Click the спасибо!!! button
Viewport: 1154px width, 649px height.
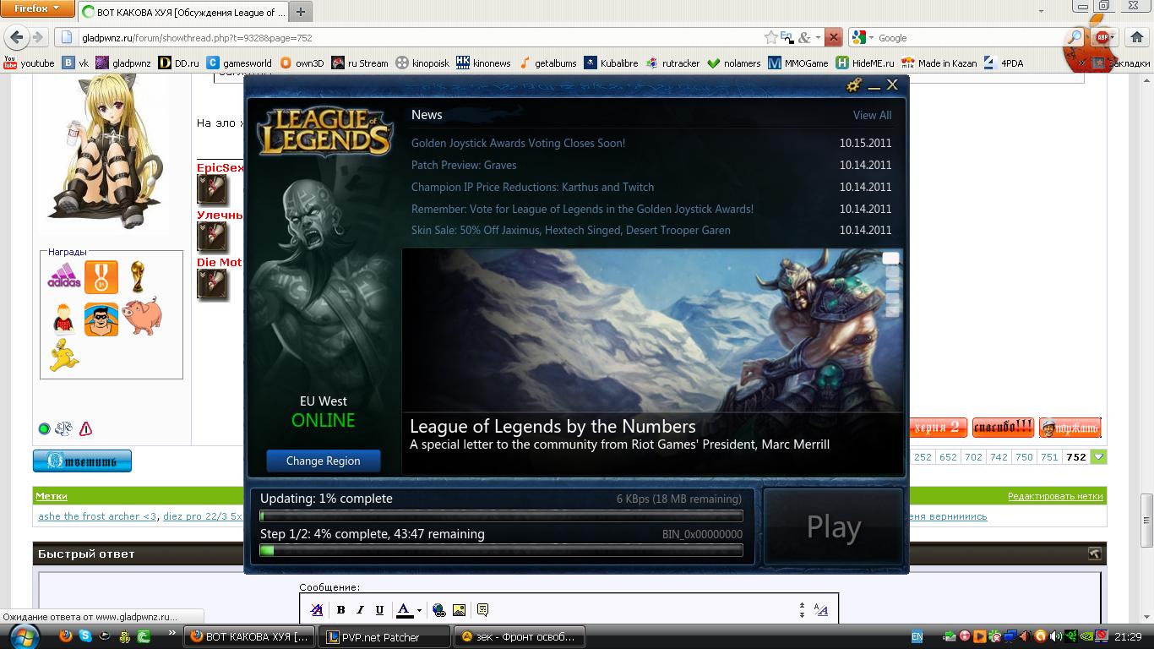(1003, 427)
